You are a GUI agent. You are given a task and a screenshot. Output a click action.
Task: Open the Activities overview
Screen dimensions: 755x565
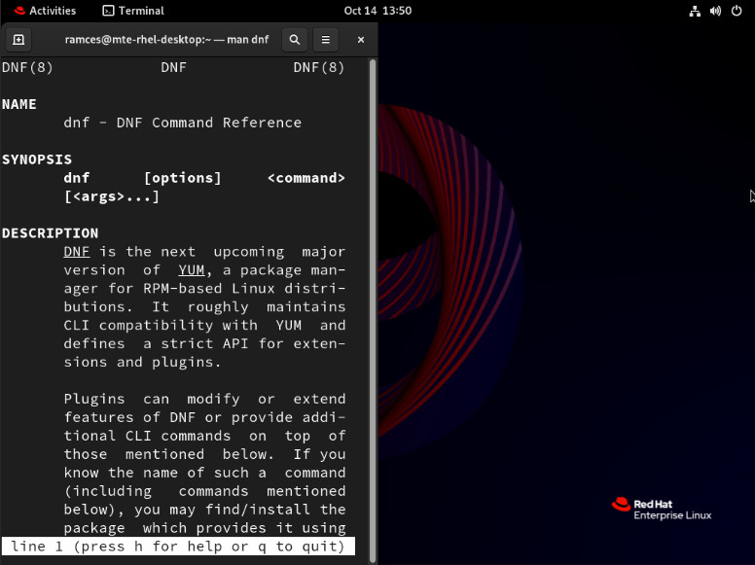46,11
